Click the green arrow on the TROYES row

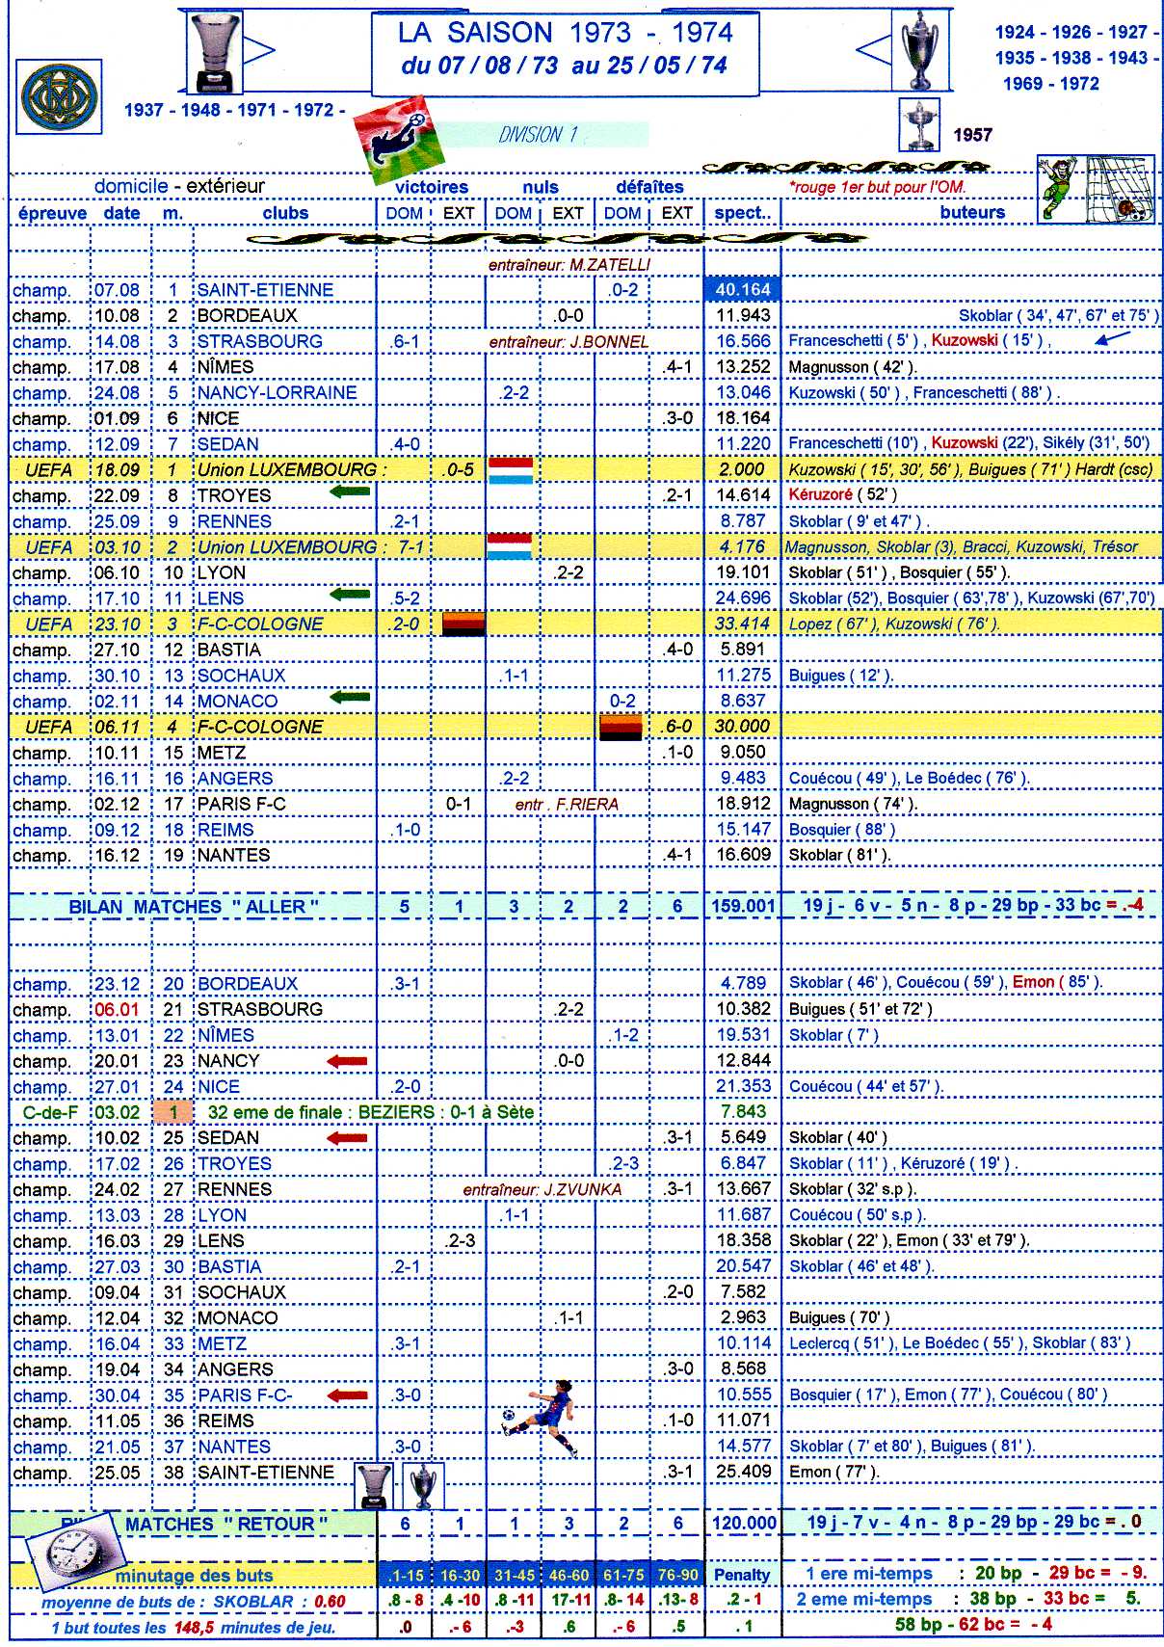[349, 492]
